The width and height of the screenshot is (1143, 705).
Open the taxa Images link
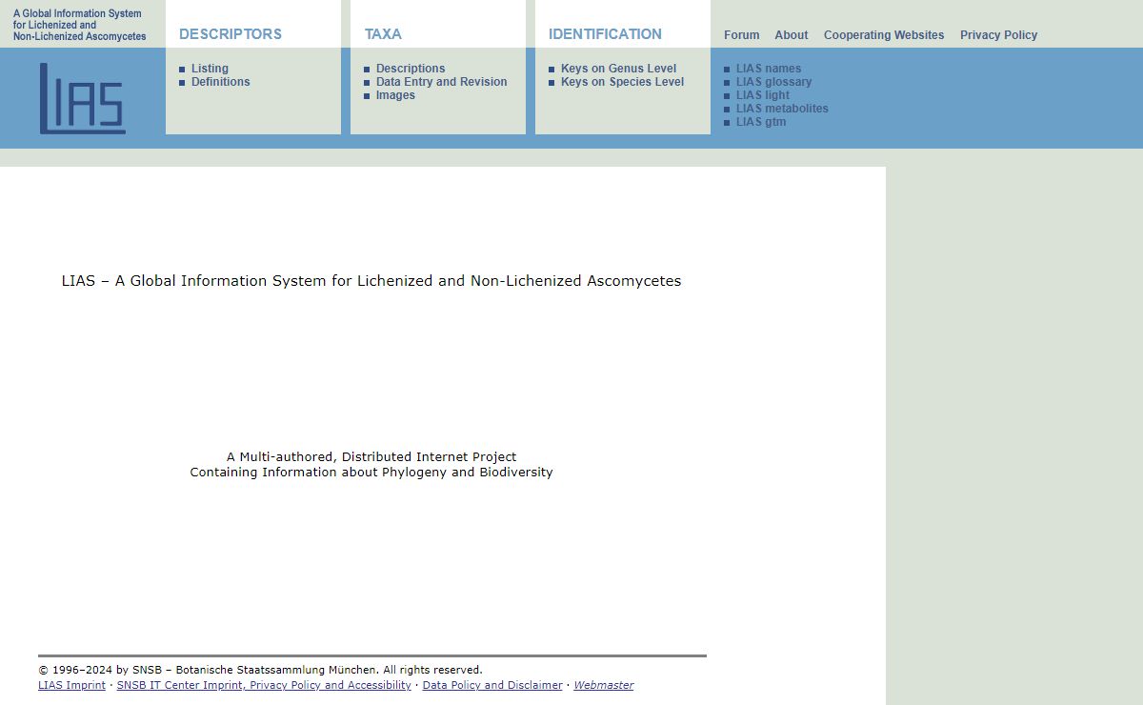click(x=395, y=95)
